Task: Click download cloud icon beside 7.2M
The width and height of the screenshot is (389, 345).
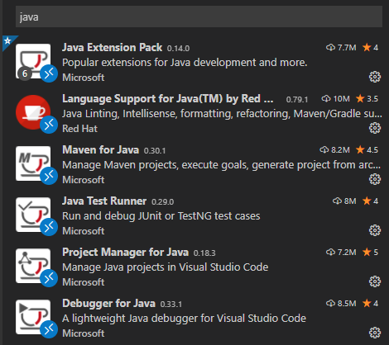Action: [330, 253]
